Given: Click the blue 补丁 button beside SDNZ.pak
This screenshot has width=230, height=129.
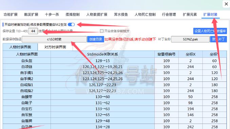Looking at the screenshot, I should tap(218, 39).
